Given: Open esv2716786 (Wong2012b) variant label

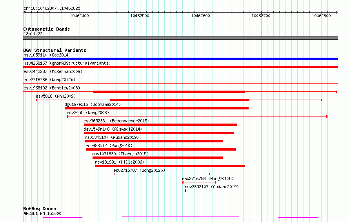Looking at the screenshot, I should click(49, 80).
